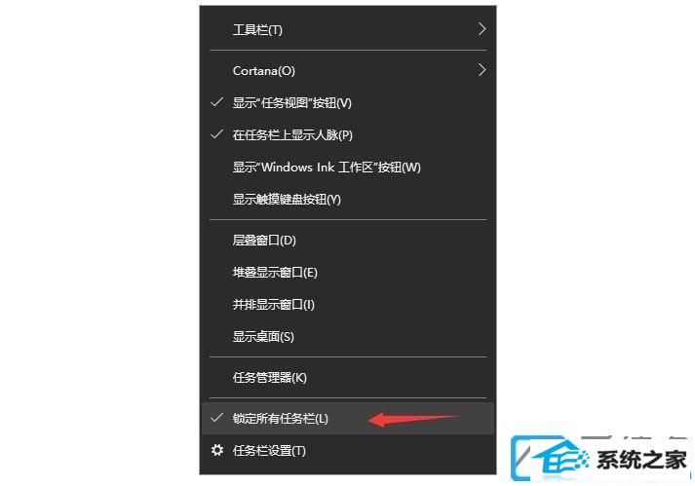This screenshot has width=695, height=486.
Task: Click the checkmark icon next to 显示任务视图按钮
Action: click(216, 102)
